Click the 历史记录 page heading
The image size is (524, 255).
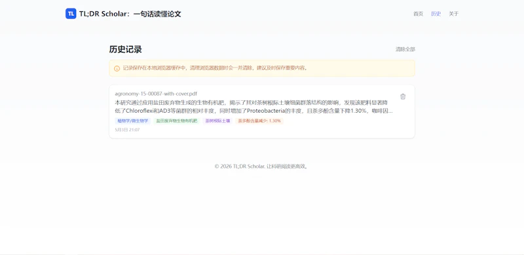pyautogui.click(x=125, y=50)
